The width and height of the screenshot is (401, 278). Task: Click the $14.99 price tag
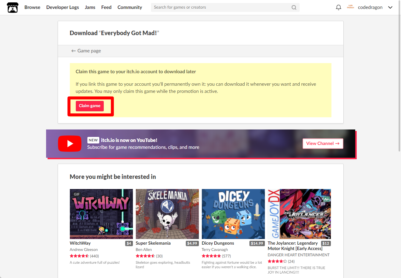tap(257, 243)
